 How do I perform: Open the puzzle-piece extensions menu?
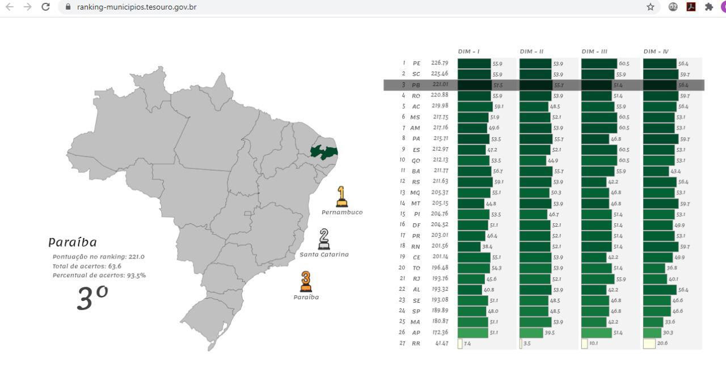[x=708, y=7]
